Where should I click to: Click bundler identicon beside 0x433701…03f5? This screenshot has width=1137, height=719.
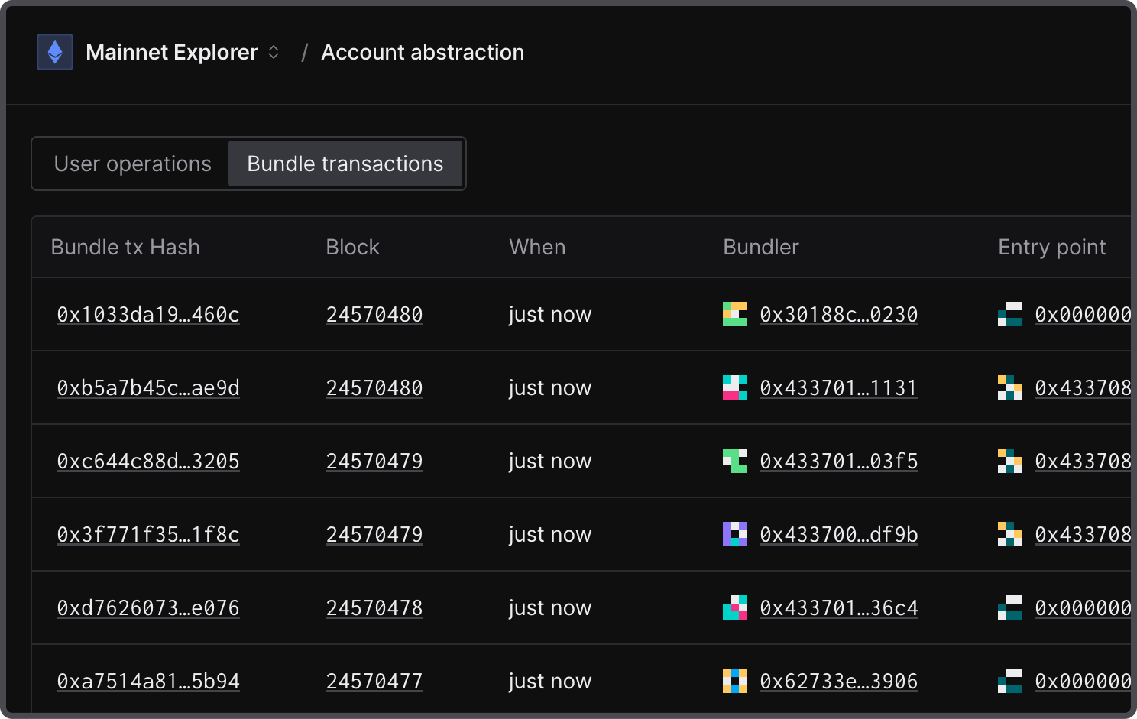coord(734,461)
